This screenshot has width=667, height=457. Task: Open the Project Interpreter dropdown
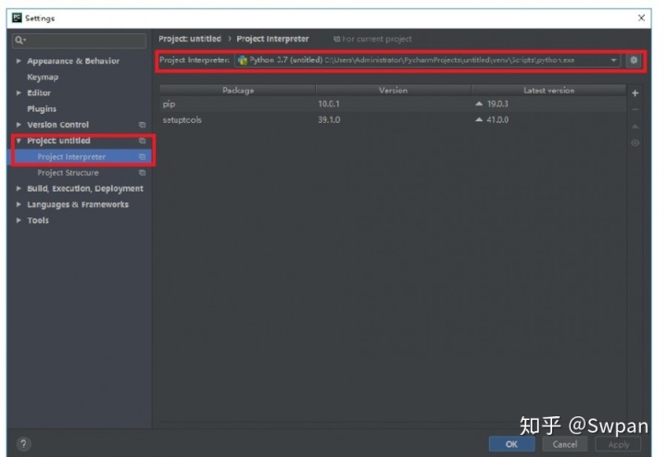(x=613, y=60)
